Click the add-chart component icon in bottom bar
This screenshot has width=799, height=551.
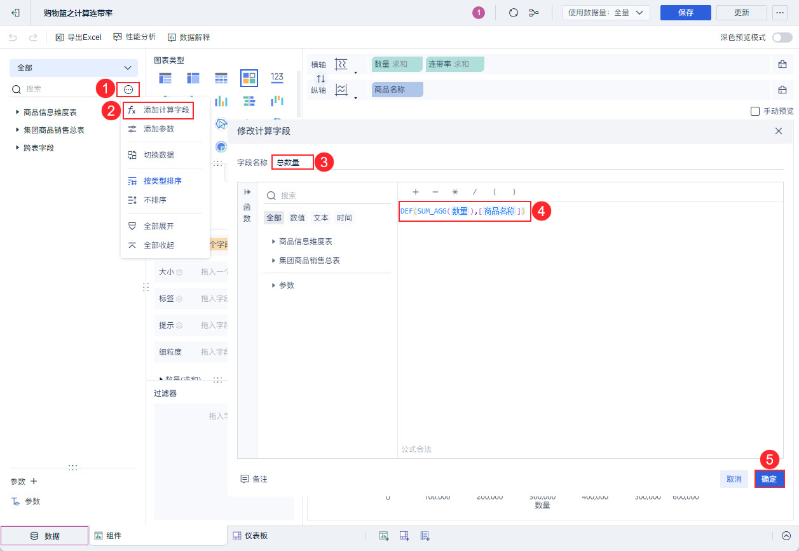point(384,536)
